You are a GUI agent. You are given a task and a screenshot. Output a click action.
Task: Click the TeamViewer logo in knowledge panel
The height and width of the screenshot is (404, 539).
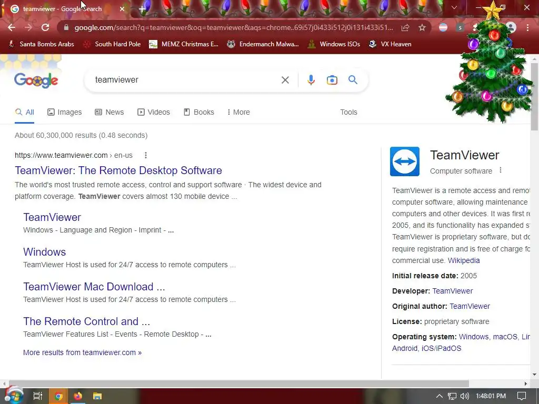[405, 161]
